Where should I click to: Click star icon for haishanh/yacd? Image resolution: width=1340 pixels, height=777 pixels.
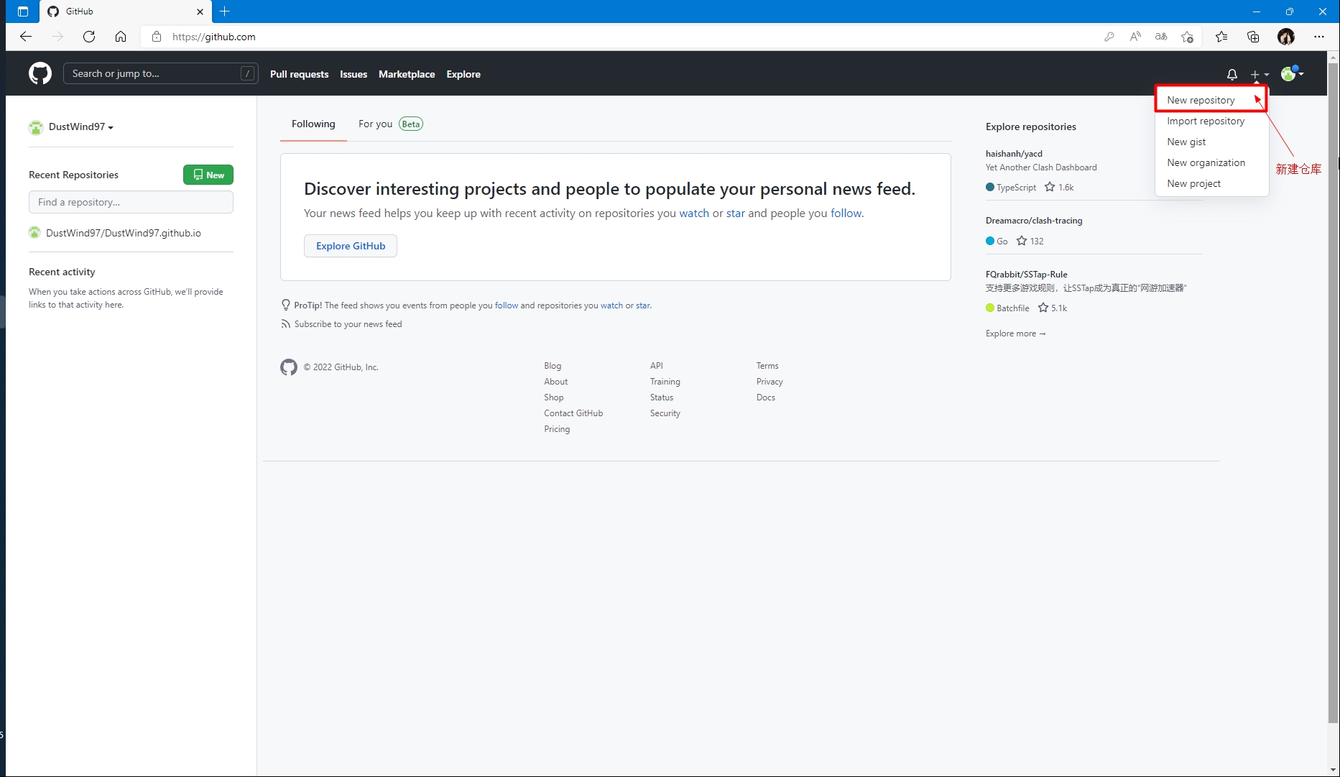pyautogui.click(x=1050, y=187)
